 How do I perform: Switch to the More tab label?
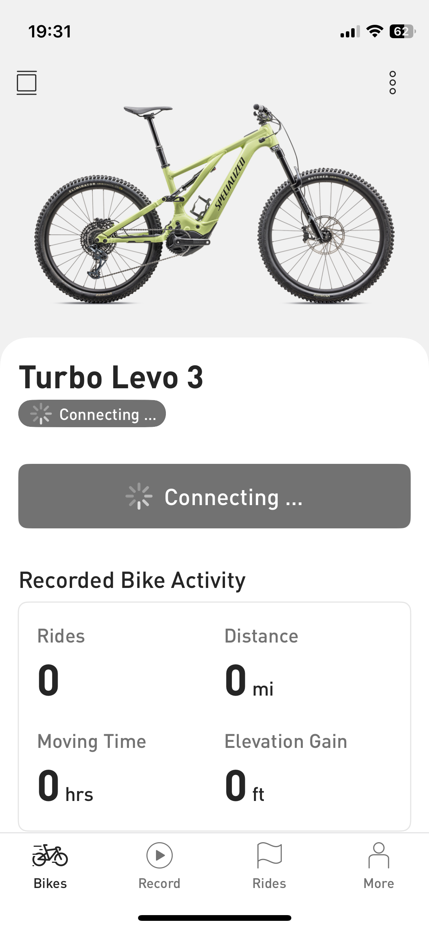pos(379,883)
